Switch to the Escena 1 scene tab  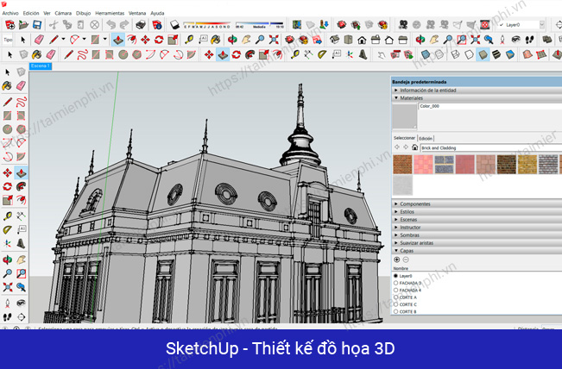click(41, 66)
